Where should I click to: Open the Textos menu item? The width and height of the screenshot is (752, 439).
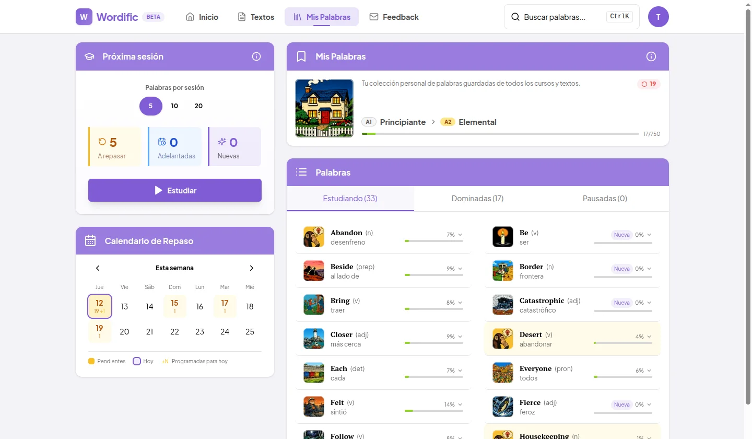tap(256, 17)
